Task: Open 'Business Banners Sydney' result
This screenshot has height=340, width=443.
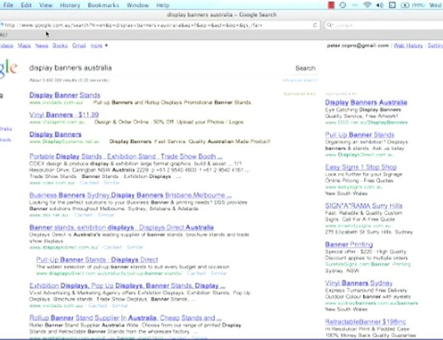Action: point(130,195)
